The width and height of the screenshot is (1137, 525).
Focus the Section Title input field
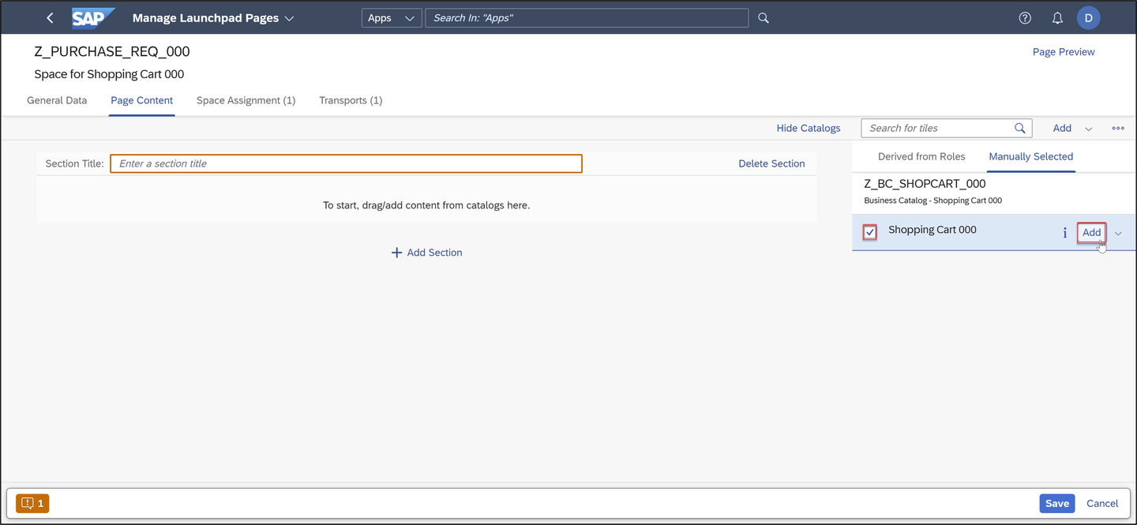346,163
